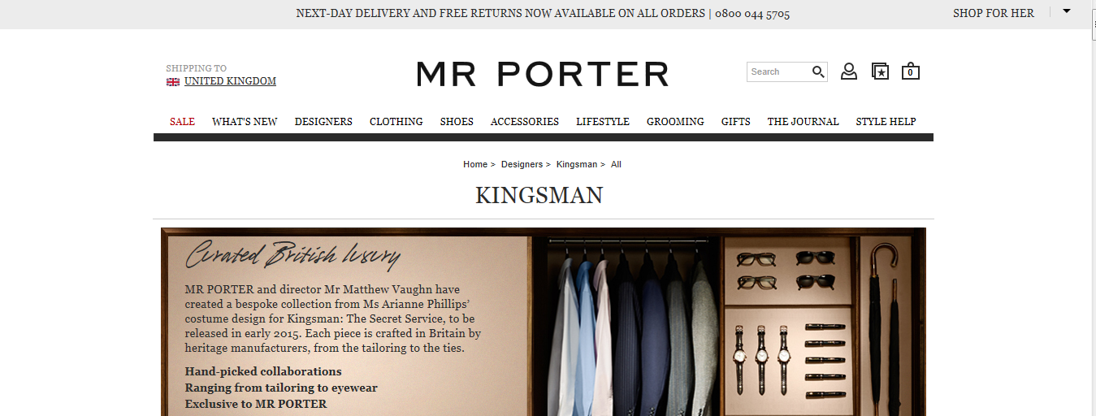Click the Shop For Her link
1096x416 pixels.
tap(994, 13)
